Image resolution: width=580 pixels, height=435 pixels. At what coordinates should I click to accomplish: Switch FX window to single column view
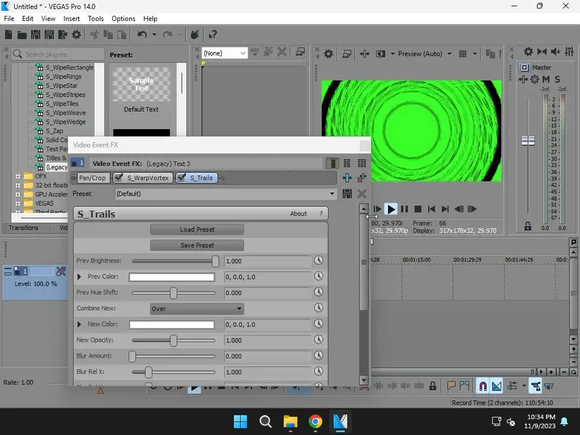tap(332, 163)
